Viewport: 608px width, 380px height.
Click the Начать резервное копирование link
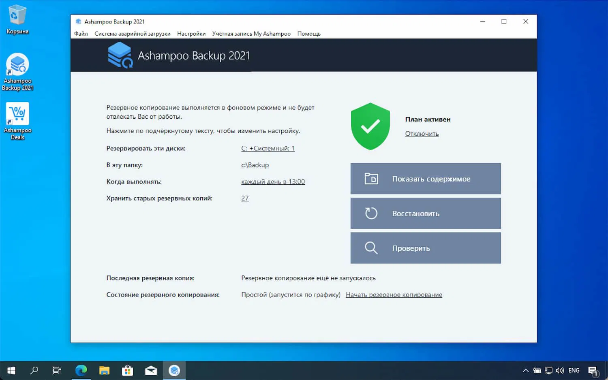click(x=394, y=295)
